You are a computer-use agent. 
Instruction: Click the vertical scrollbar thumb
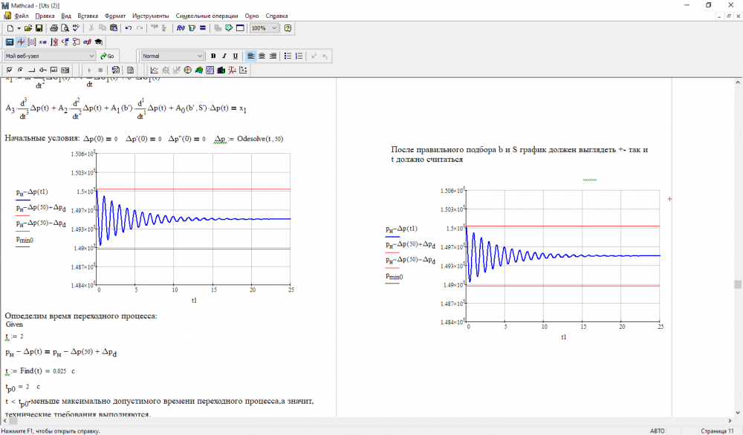pos(738,284)
